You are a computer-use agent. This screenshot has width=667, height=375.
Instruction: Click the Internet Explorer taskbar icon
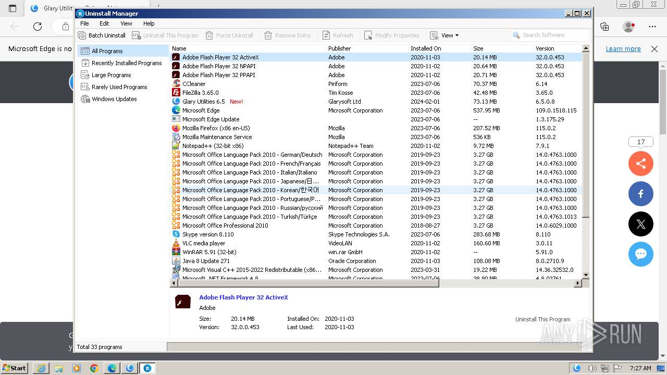(41, 368)
